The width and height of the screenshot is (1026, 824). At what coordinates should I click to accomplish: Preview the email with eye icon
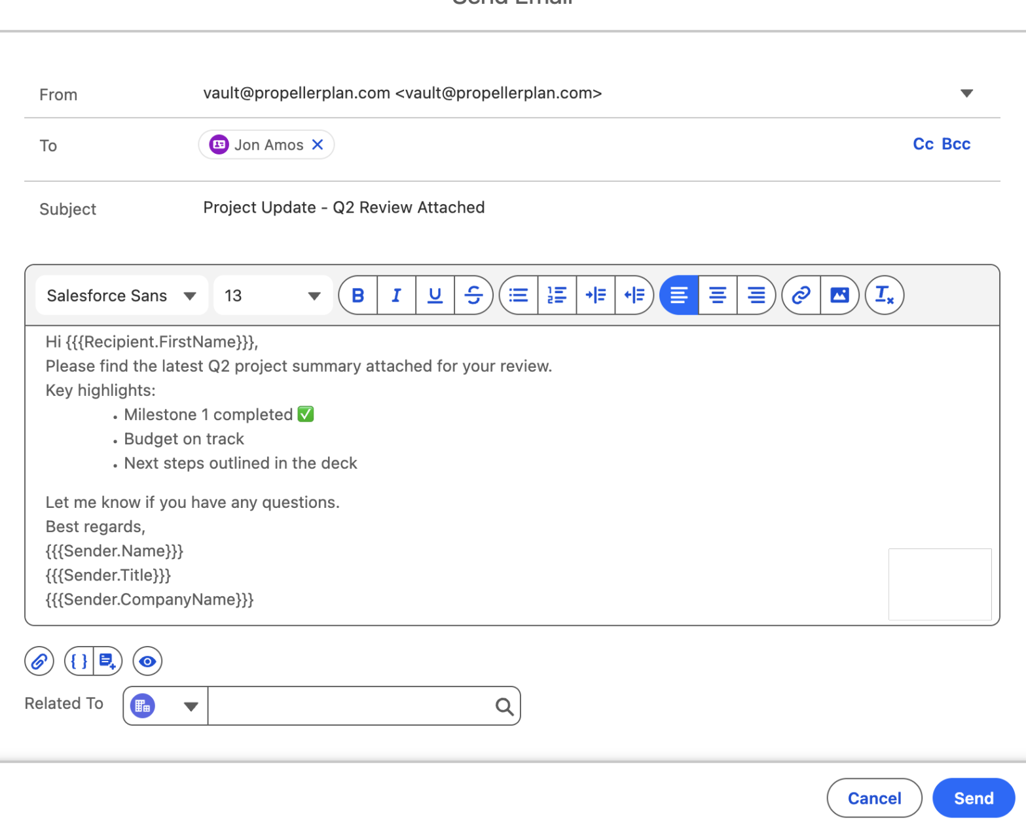click(147, 661)
